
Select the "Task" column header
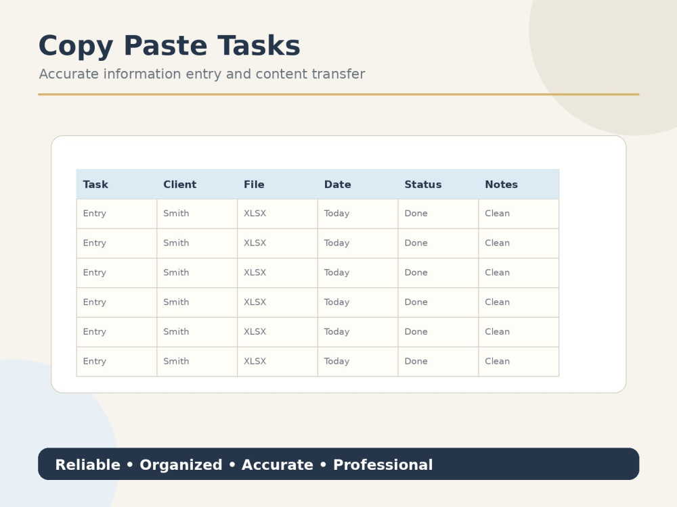click(x=116, y=185)
